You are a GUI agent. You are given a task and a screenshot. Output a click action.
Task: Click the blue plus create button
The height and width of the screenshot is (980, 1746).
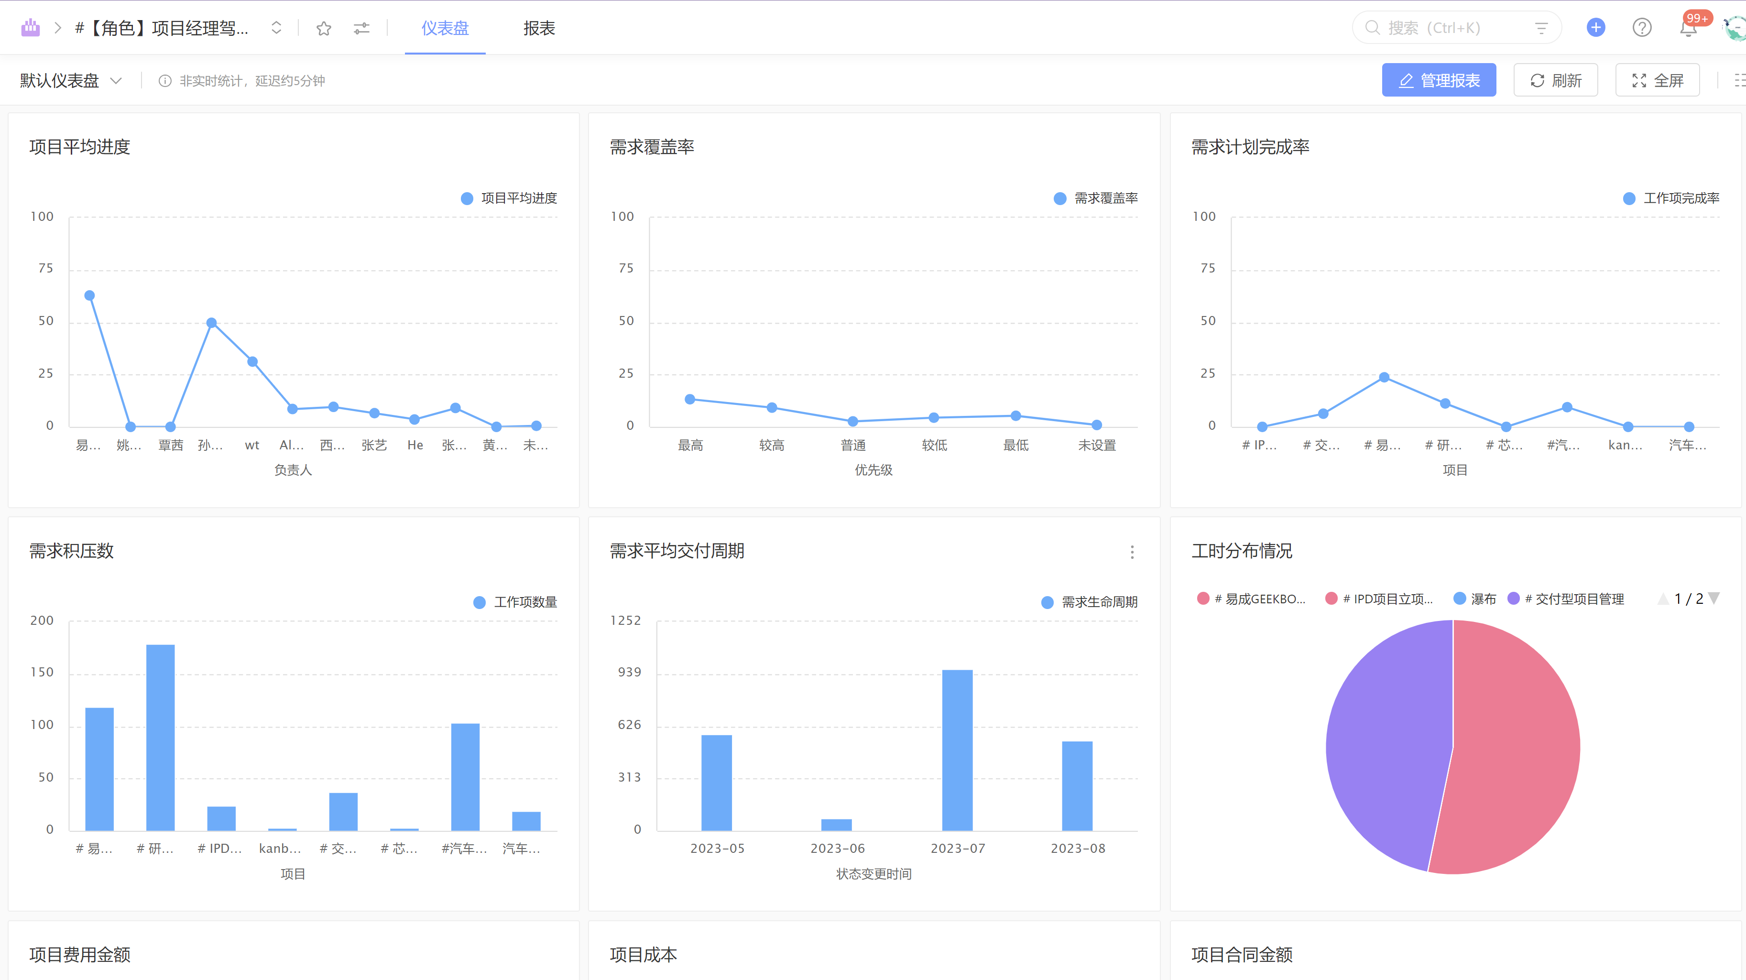(x=1595, y=28)
